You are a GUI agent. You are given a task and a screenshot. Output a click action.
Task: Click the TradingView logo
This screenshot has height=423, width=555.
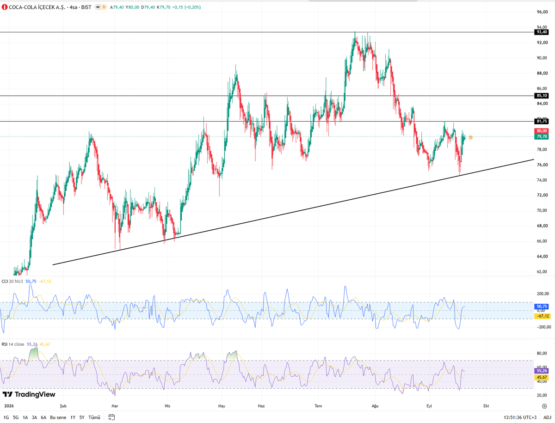(x=29, y=394)
